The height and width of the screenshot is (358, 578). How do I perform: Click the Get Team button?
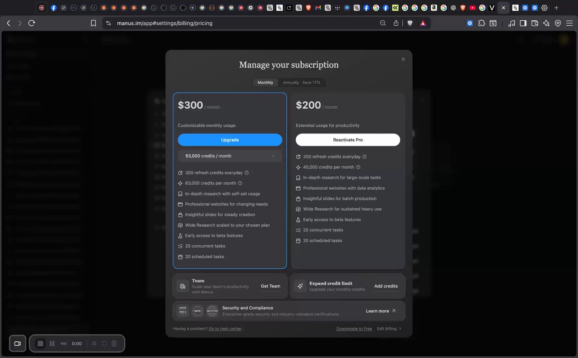pos(270,286)
